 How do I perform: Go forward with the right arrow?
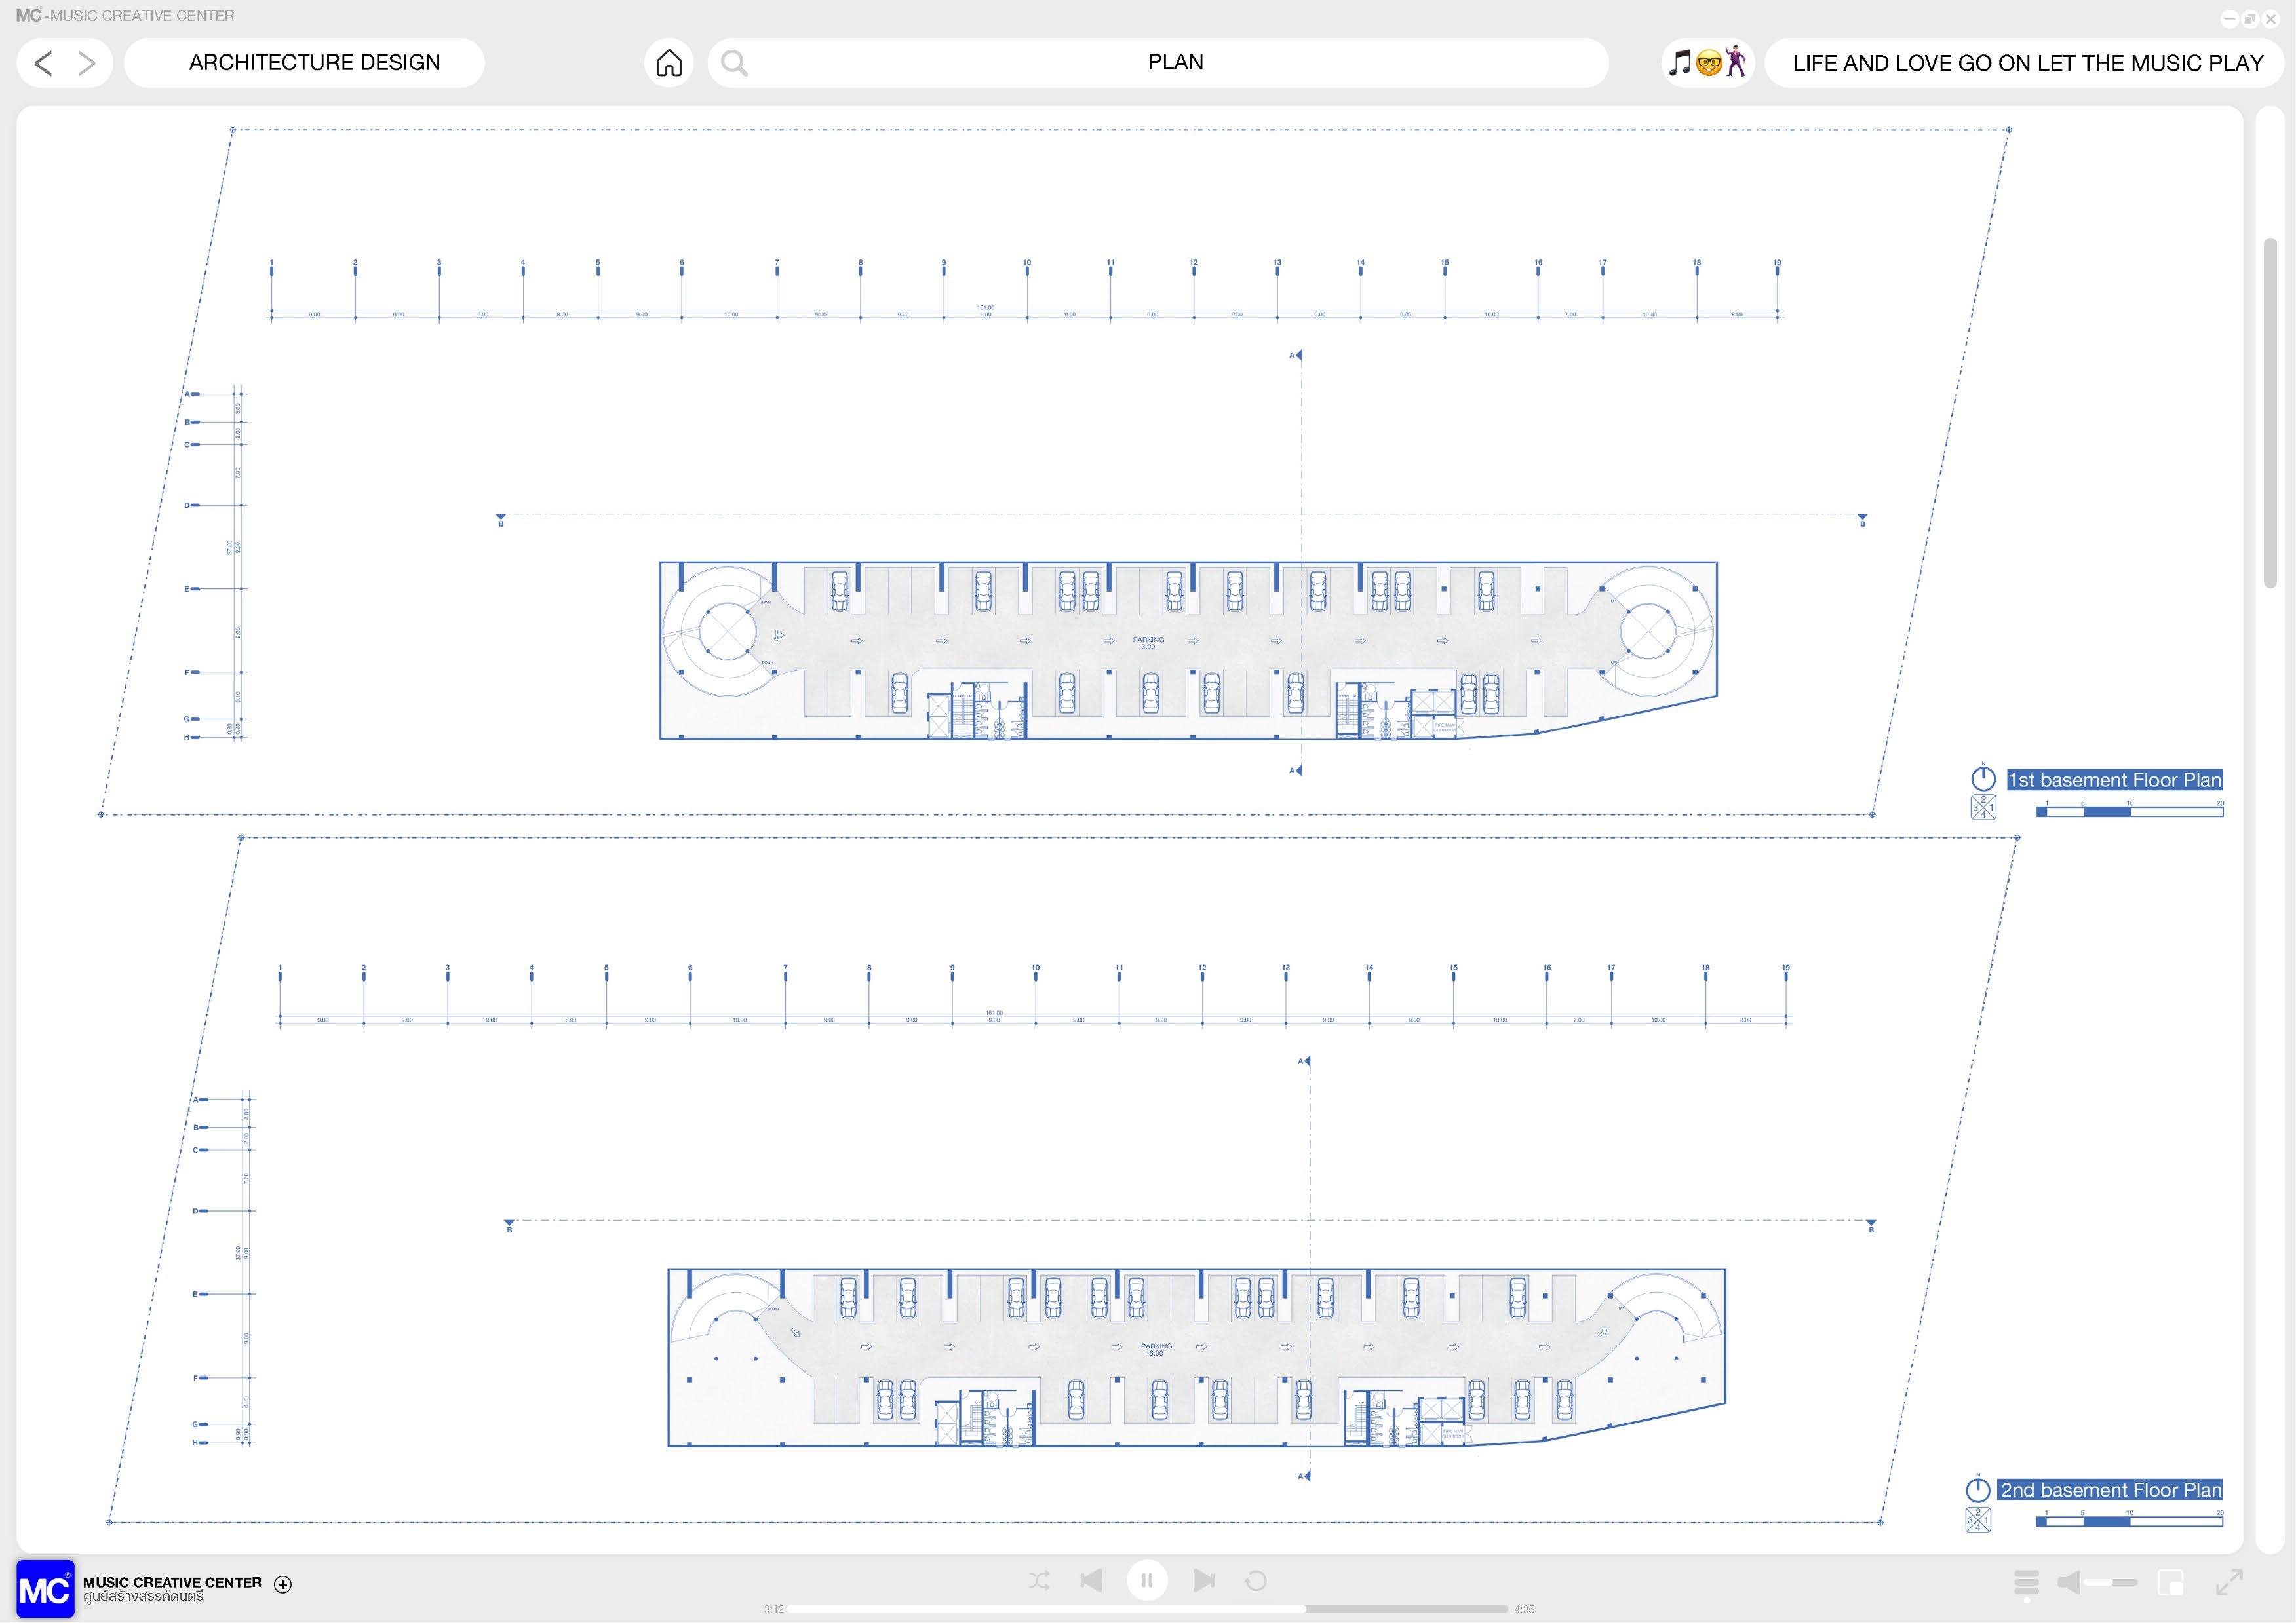(x=87, y=63)
